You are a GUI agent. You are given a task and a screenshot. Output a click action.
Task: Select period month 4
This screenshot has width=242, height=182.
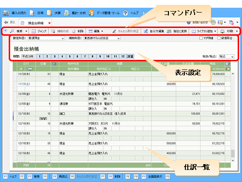tap(62, 56)
